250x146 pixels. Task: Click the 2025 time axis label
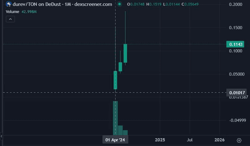point(160,140)
